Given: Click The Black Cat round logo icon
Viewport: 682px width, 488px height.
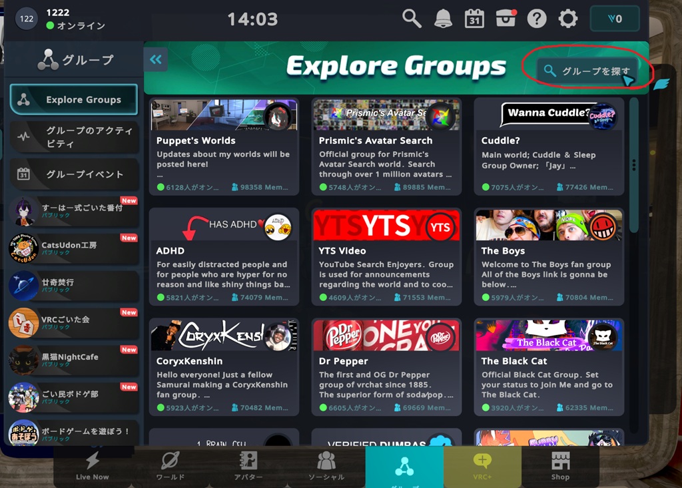Looking at the screenshot, I should 602,338.
